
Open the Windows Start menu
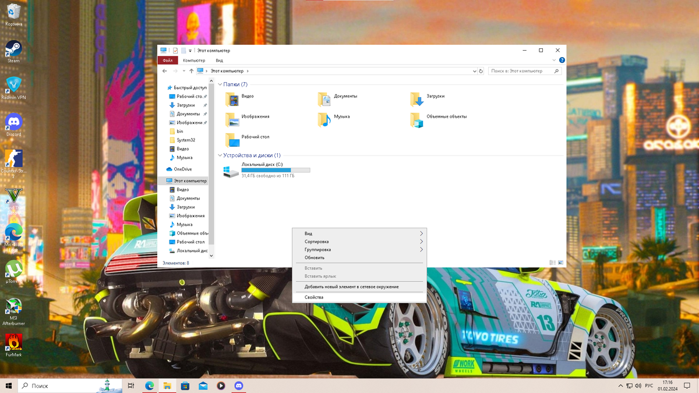click(9, 385)
